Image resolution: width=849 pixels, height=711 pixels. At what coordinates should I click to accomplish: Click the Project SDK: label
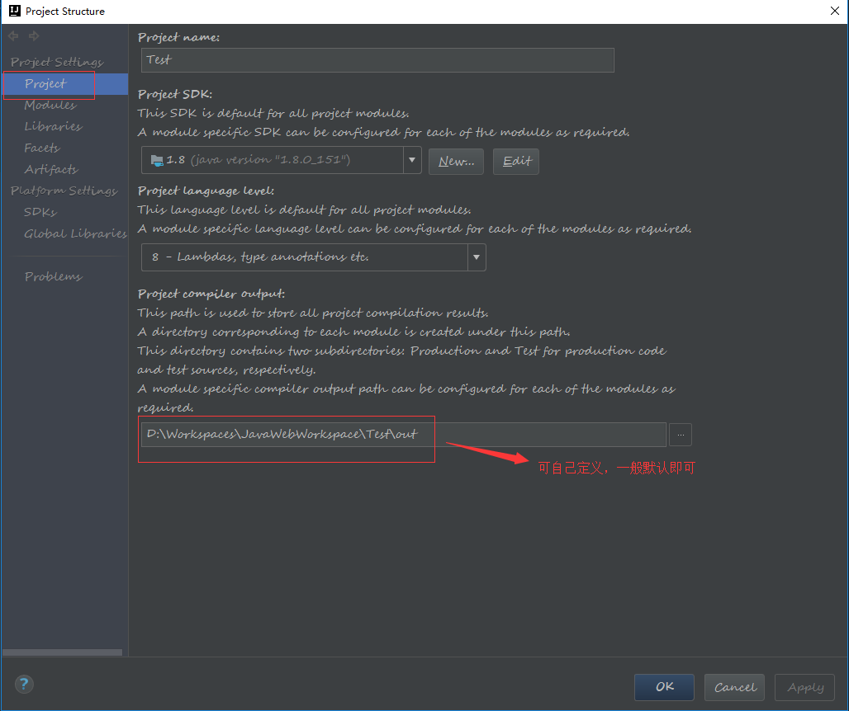[175, 94]
